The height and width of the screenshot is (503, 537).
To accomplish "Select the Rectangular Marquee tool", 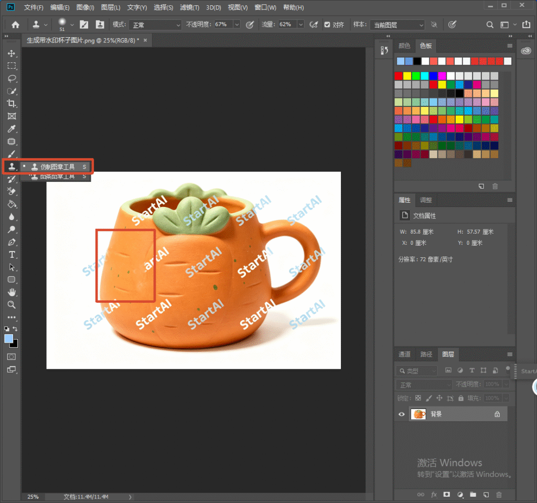I will point(12,66).
